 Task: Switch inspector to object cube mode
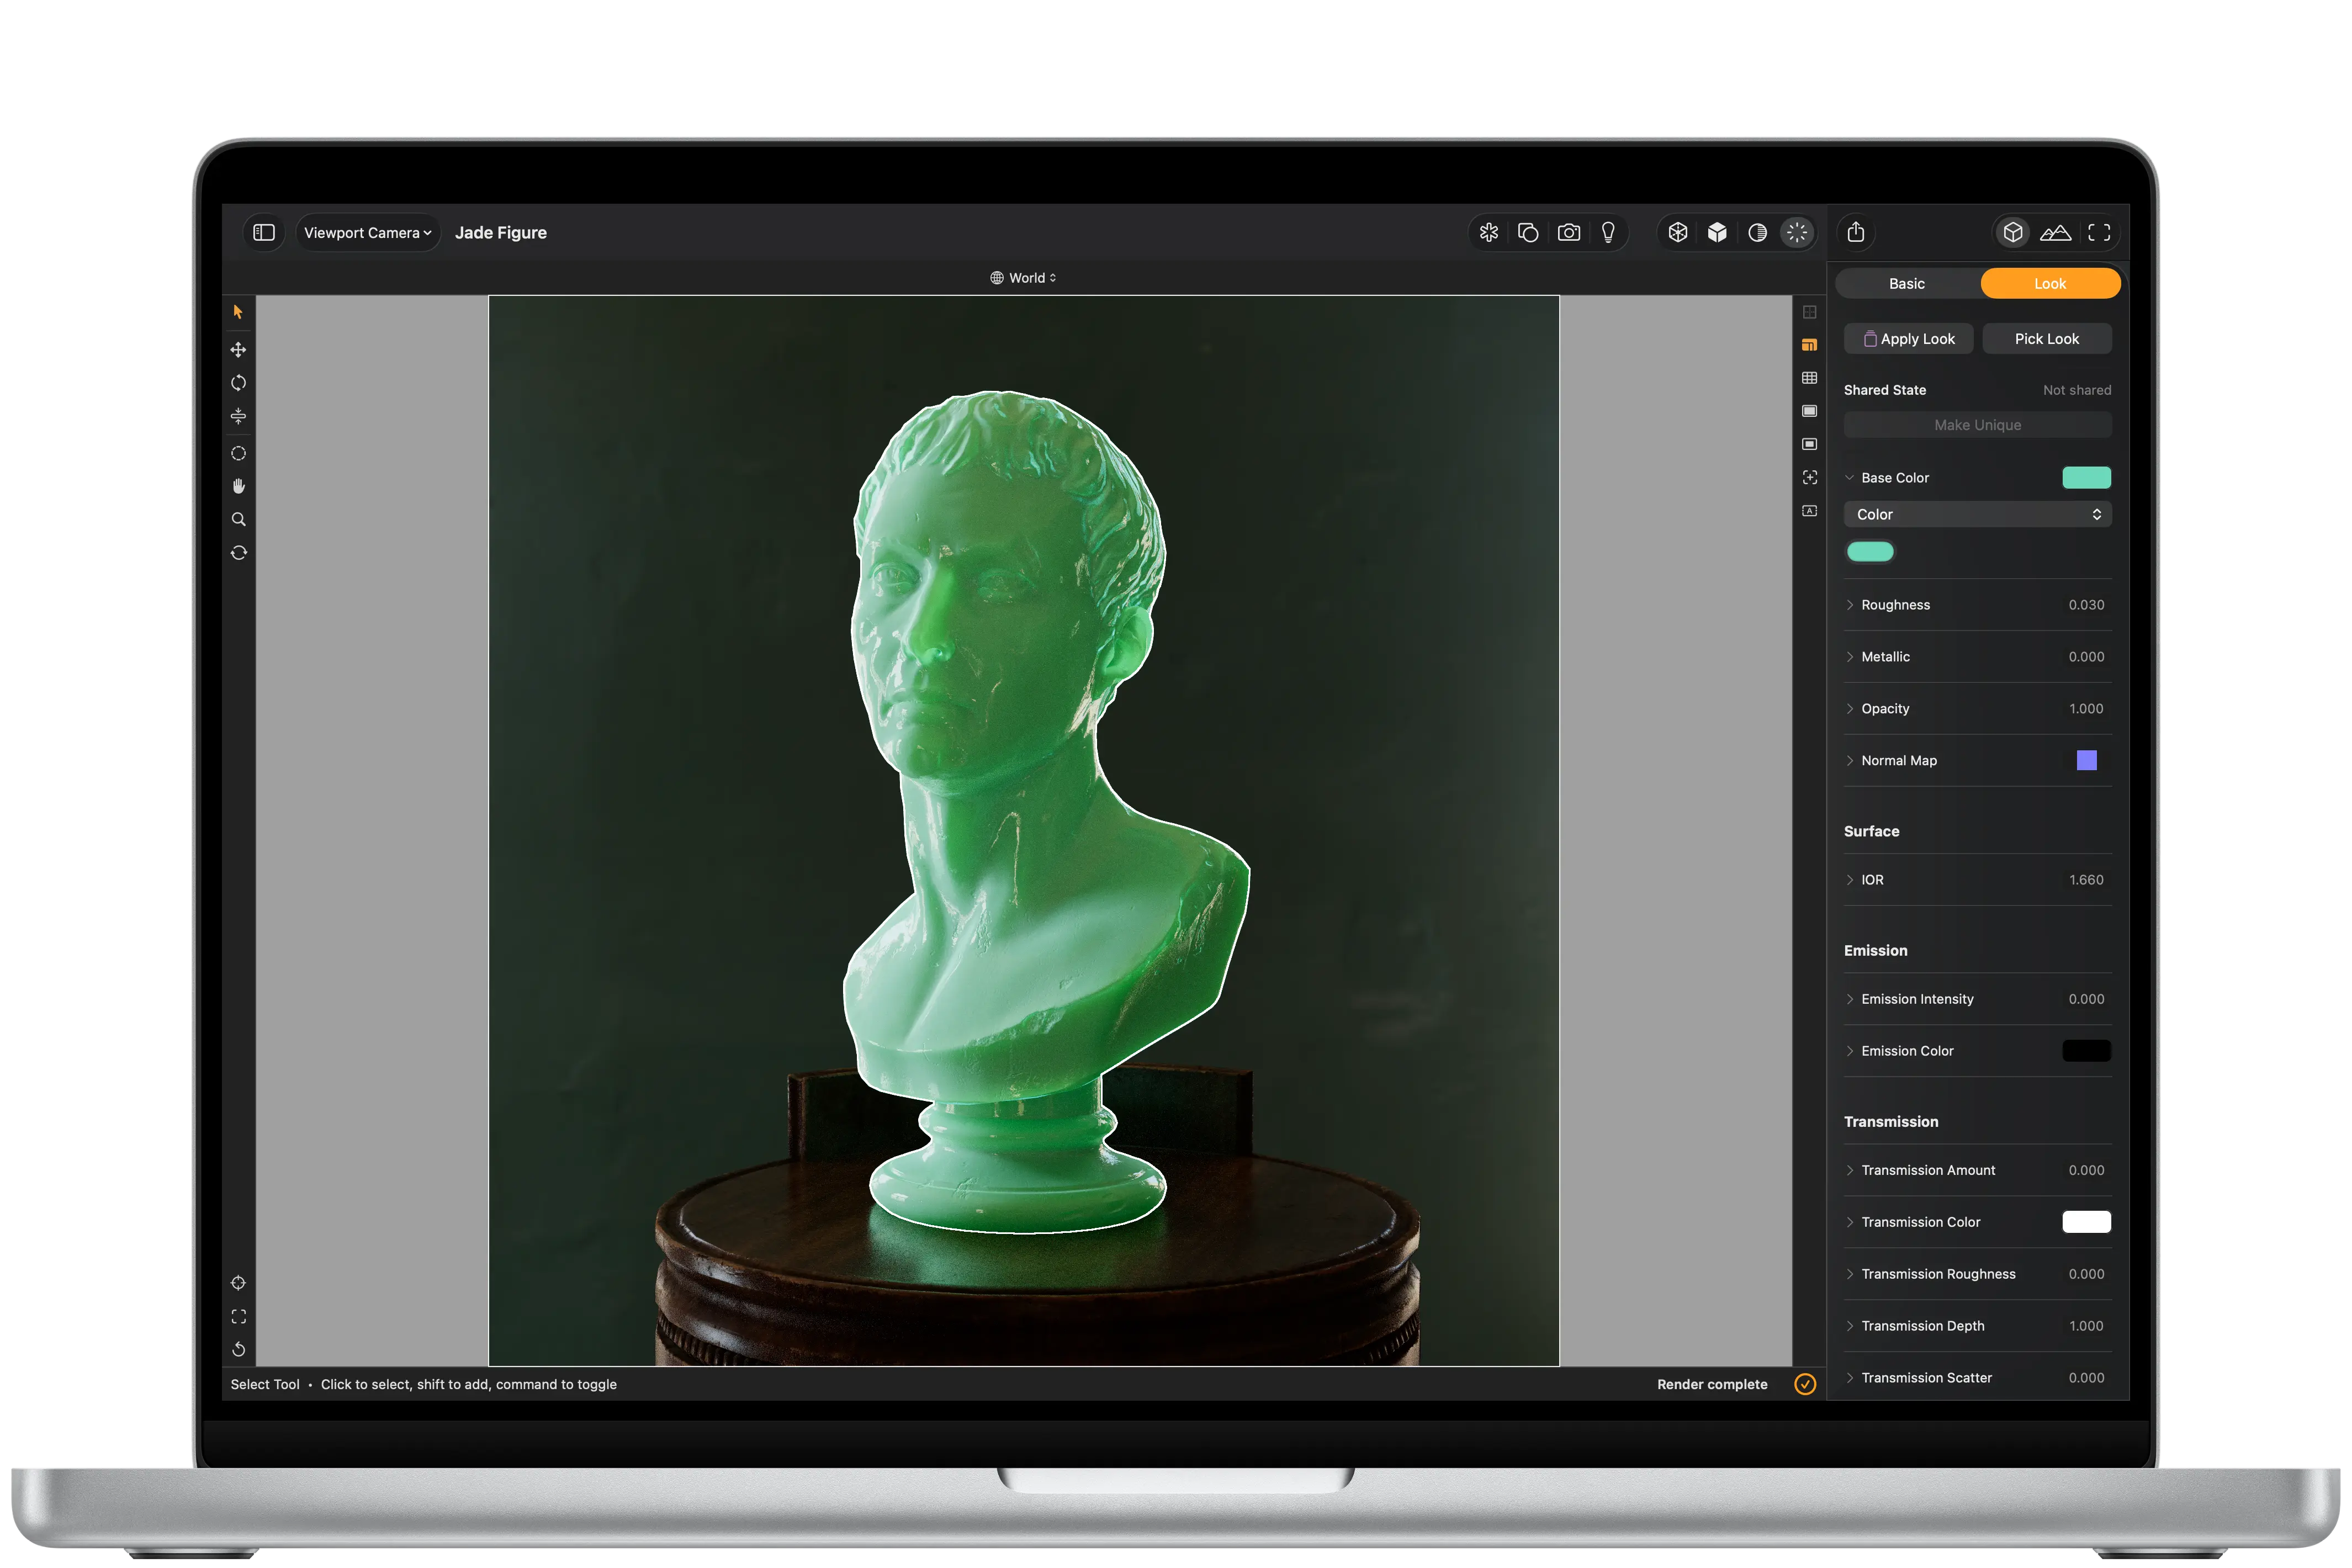tap(2013, 232)
